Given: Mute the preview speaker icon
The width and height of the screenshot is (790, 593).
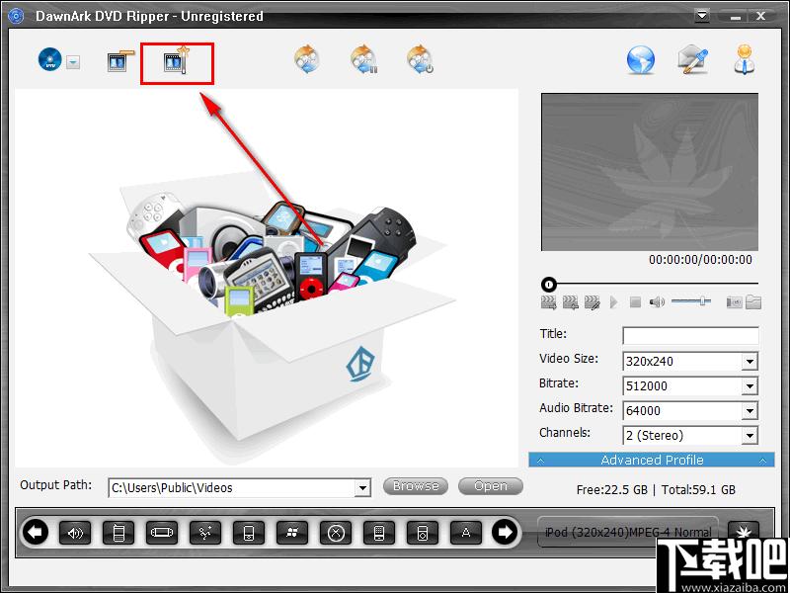Looking at the screenshot, I should coord(657,302).
